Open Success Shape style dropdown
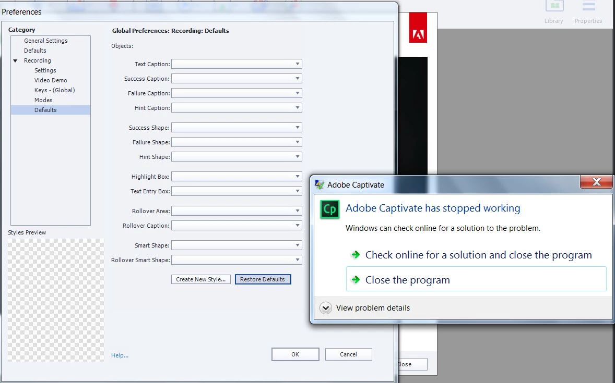The height and width of the screenshot is (383, 615). [x=236, y=127]
